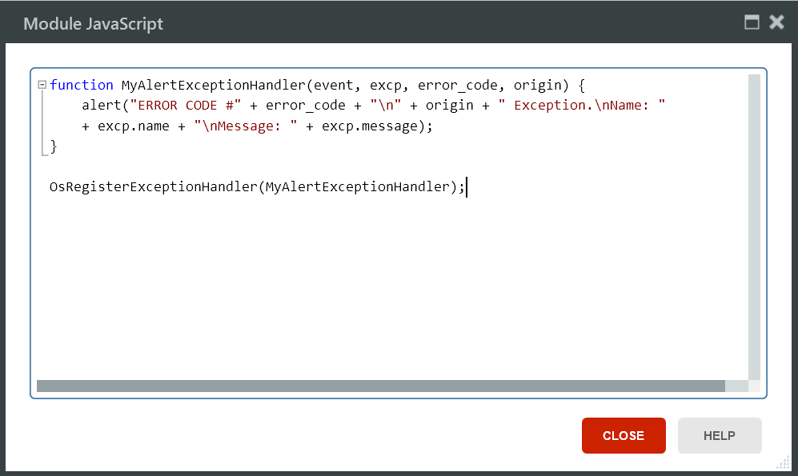Click the "function" keyword in code

tap(82, 86)
